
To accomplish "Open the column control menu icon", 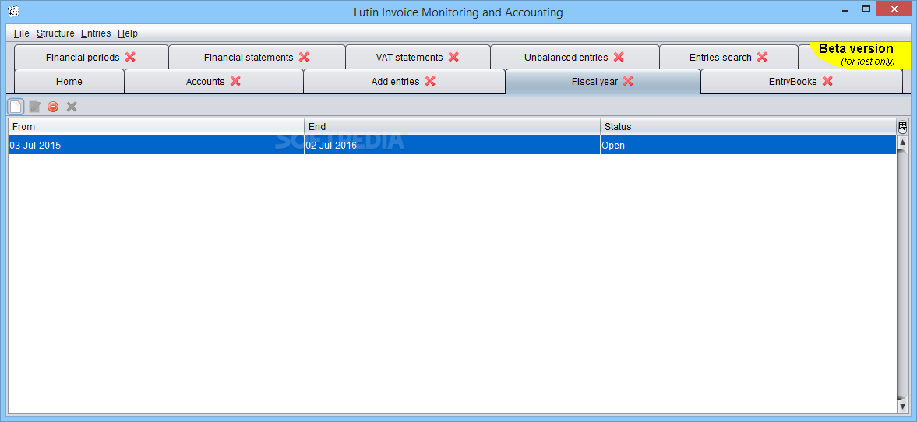I will [902, 126].
